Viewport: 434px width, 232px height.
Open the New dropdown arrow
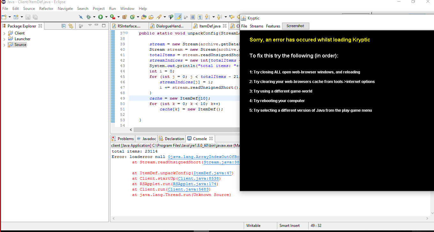point(10,17)
